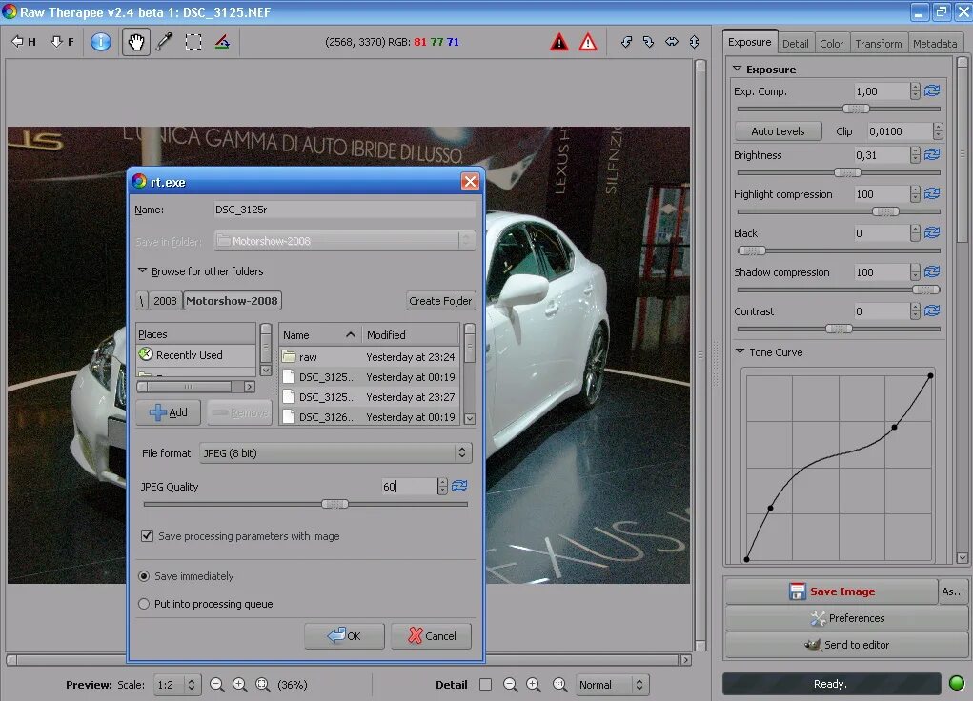
Task: Reset JPEG Quality icon in dialog
Action: coord(459,486)
